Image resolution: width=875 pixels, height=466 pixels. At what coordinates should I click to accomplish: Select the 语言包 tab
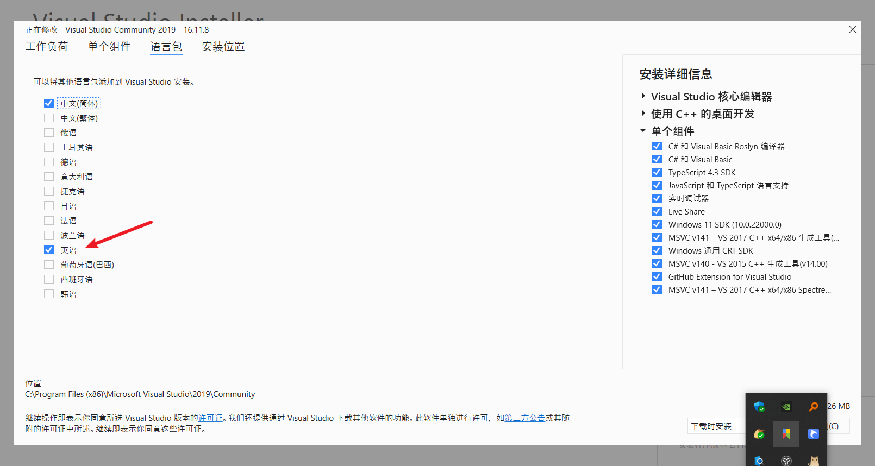tap(166, 47)
